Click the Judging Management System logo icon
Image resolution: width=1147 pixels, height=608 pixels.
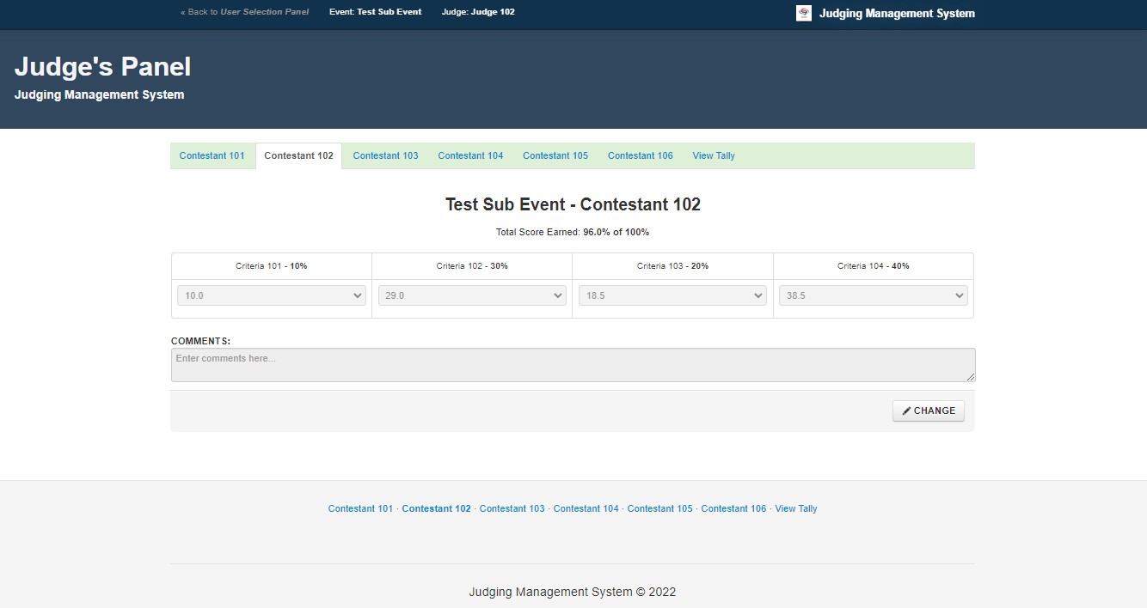(x=804, y=13)
